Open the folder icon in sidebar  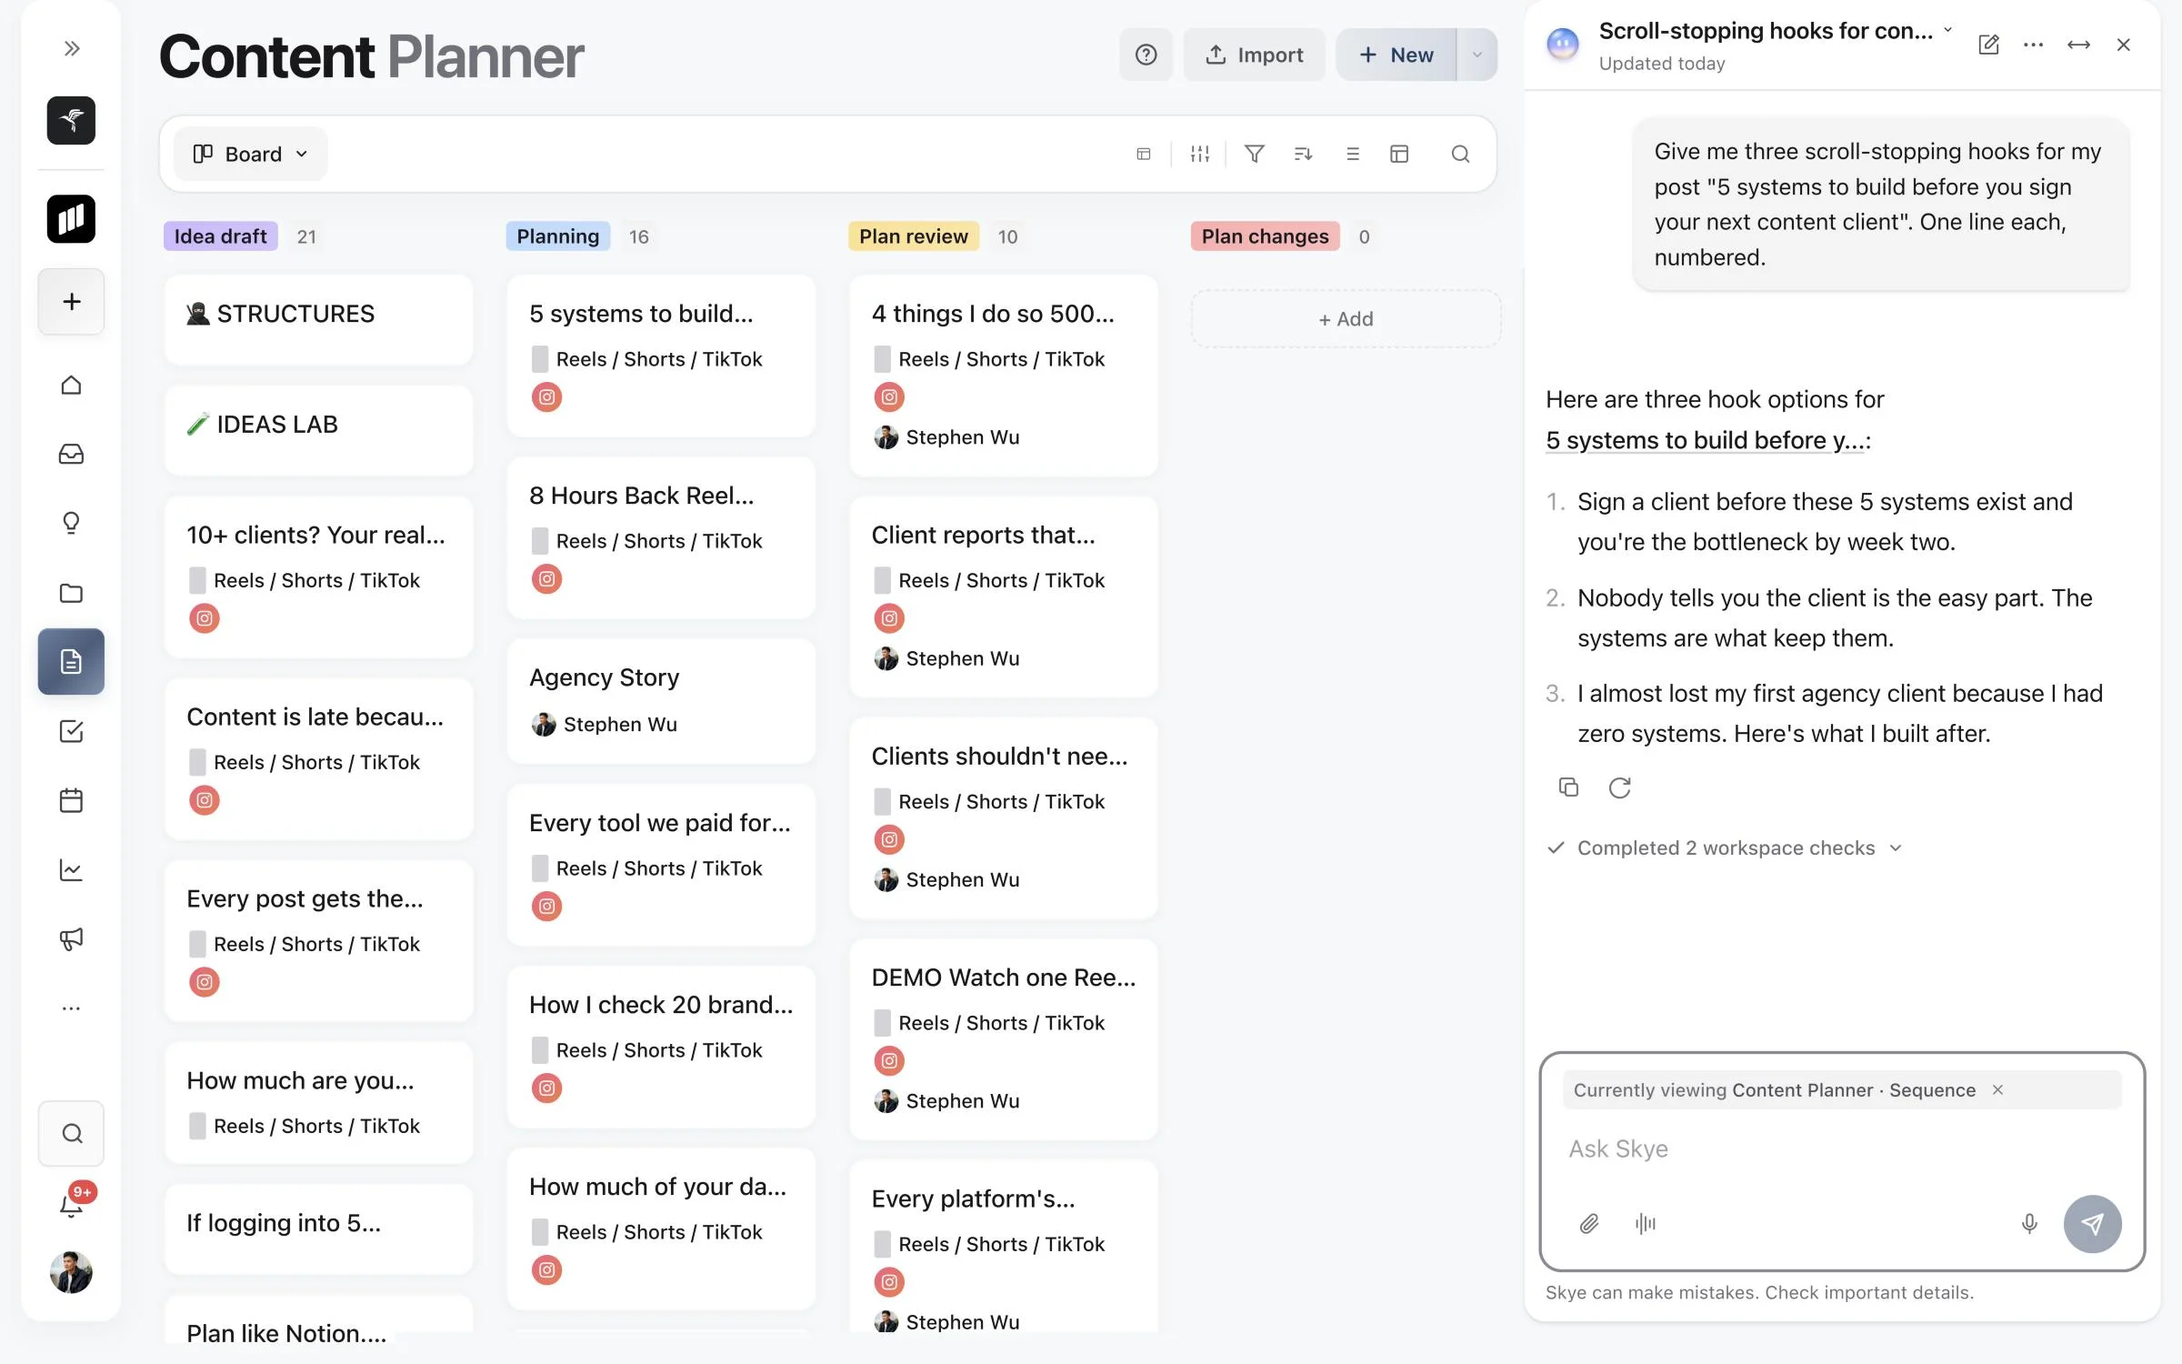(x=71, y=593)
